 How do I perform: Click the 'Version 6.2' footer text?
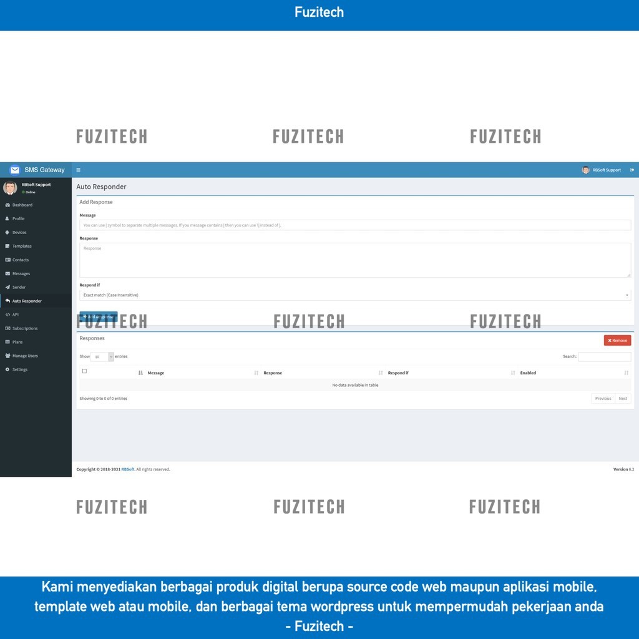tap(623, 469)
